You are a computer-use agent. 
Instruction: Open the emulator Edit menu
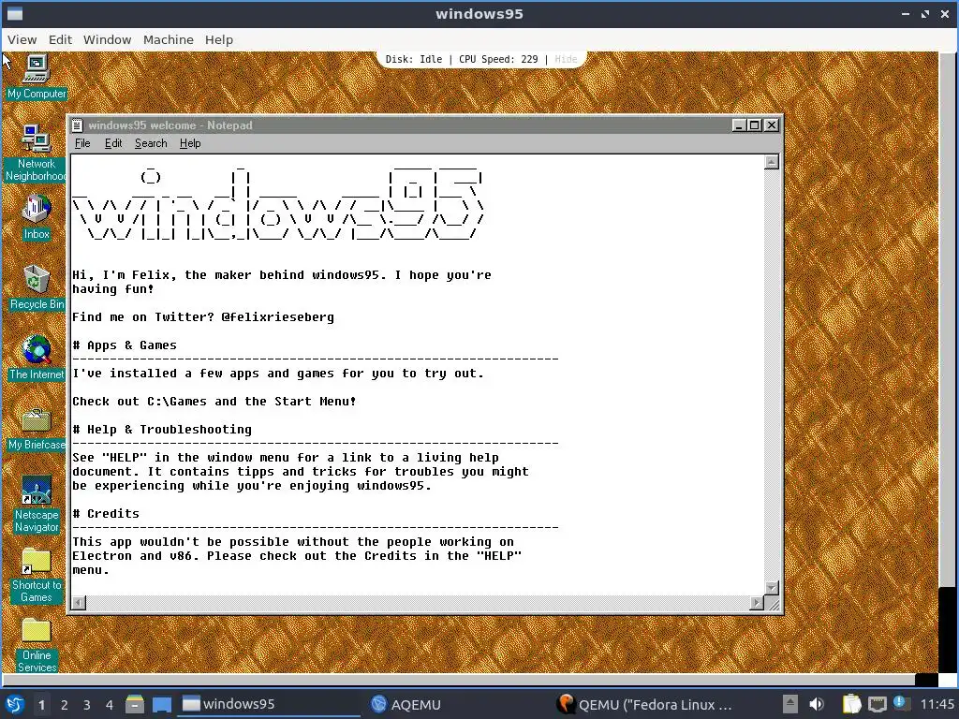point(60,39)
